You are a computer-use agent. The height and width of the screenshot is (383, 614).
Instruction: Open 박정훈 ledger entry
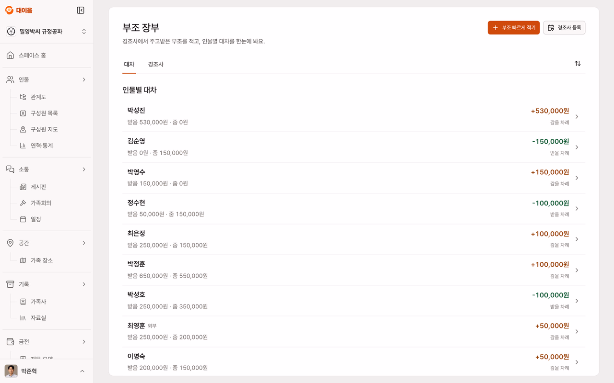(x=354, y=270)
